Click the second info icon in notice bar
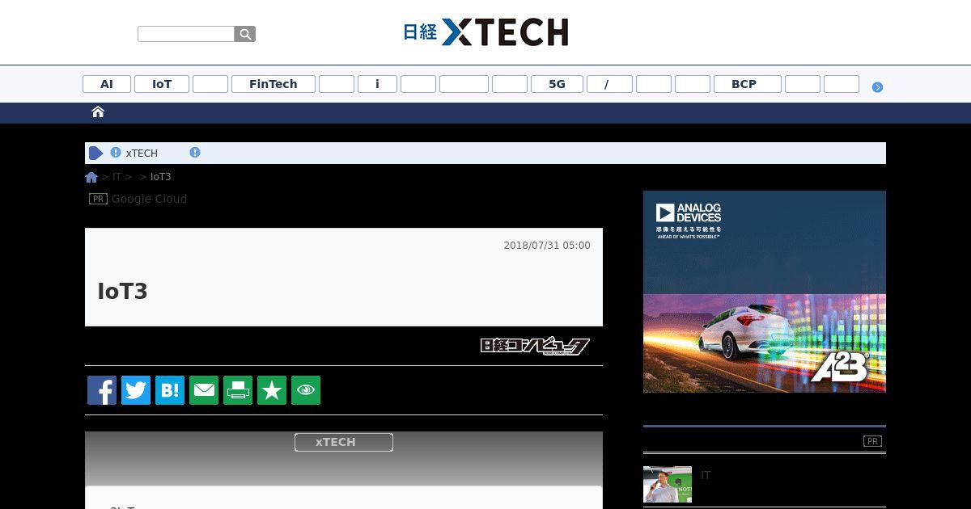The width and height of the screenshot is (971, 509). pyautogui.click(x=195, y=153)
